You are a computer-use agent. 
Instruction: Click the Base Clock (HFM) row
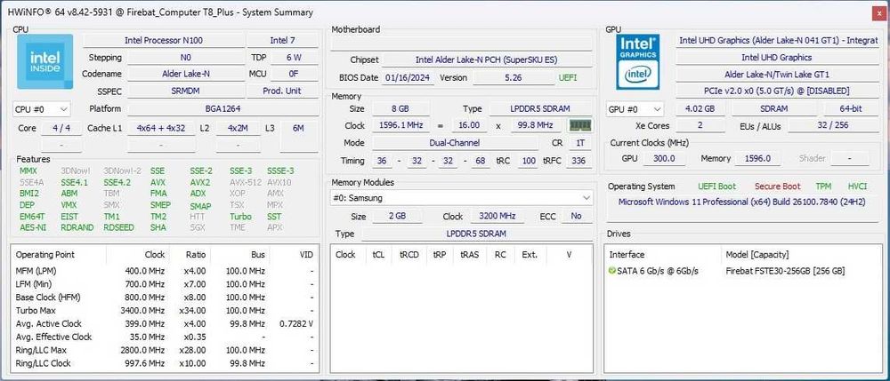point(165,298)
